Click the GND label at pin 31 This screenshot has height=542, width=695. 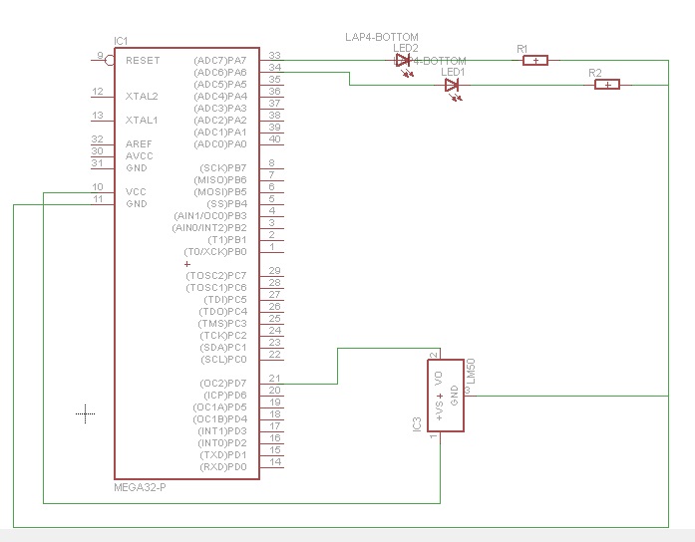pyautogui.click(x=136, y=167)
